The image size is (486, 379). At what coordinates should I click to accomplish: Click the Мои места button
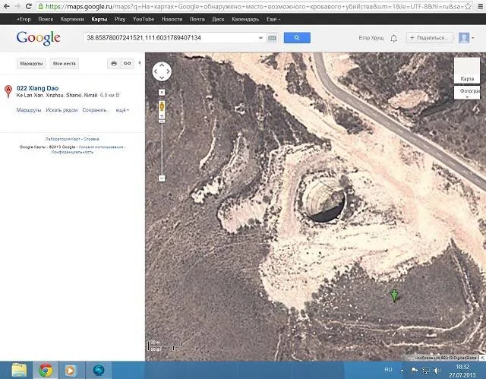pos(64,64)
